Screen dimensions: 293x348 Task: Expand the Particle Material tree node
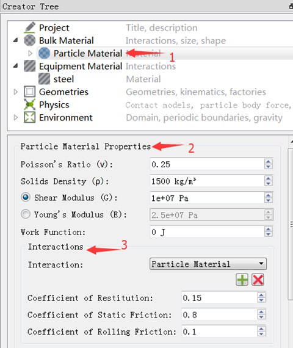point(30,53)
